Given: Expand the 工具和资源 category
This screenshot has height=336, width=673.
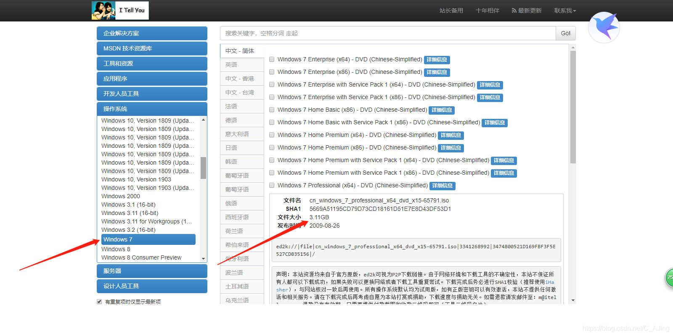Looking at the screenshot, I should tap(152, 63).
